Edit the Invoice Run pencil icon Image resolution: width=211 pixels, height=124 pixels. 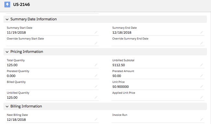click(x=202, y=119)
